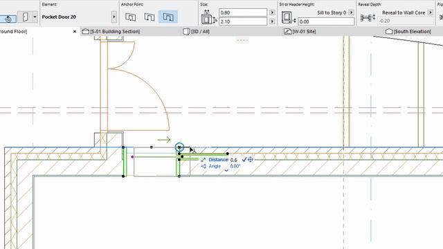Screen dimensions: 443x249
Task: Click the Distance label in the tracker
Action: tap(218, 160)
